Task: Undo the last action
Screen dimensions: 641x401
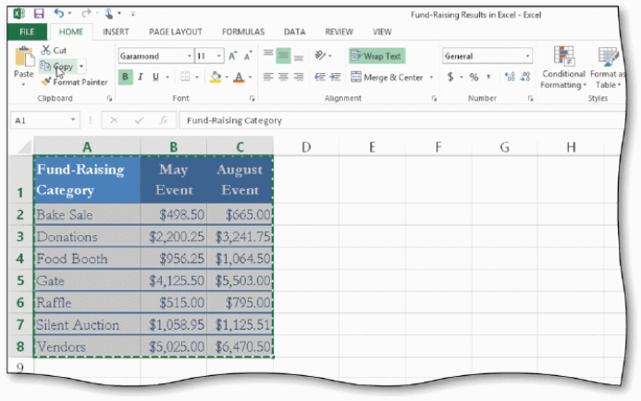Action: (59, 14)
